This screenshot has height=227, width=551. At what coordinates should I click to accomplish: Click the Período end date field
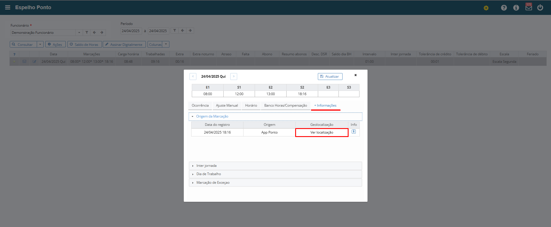[158, 31]
